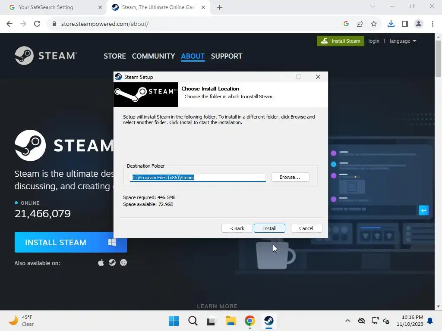Click the scrollbar down arrow
This screenshot has height=331, width=442.
(x=438, y=306)
